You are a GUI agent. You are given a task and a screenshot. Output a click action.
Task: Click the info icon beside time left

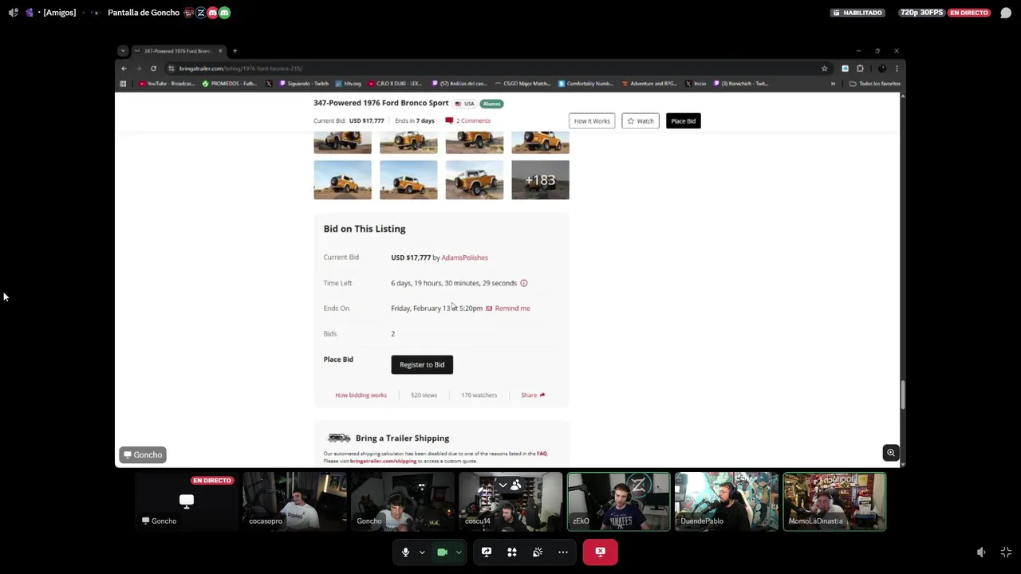(524, 283)
